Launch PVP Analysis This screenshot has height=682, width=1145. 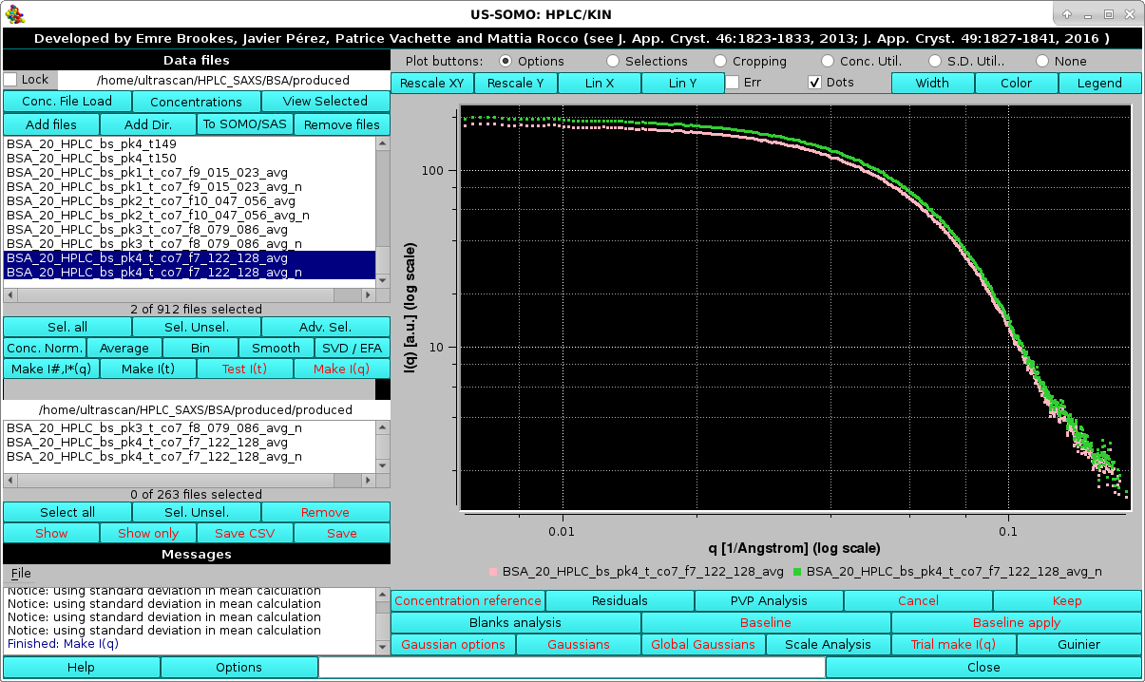coord(768,600)
